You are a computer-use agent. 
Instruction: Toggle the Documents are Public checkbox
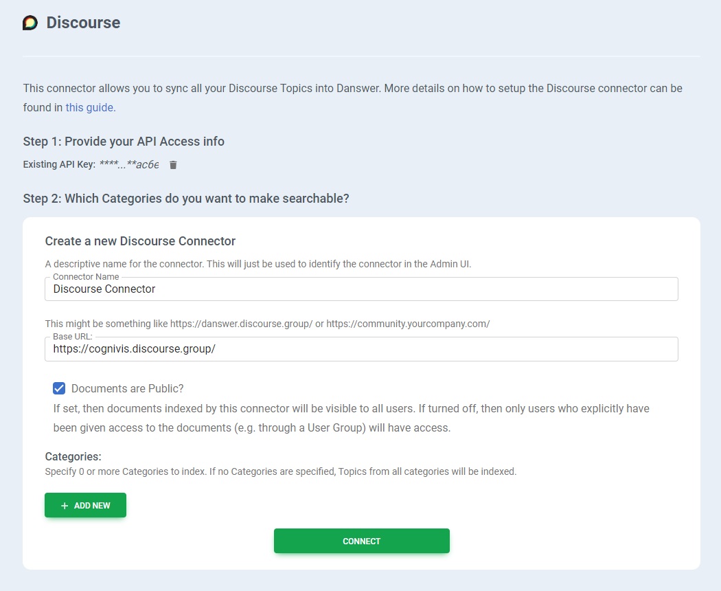[59, 388]
